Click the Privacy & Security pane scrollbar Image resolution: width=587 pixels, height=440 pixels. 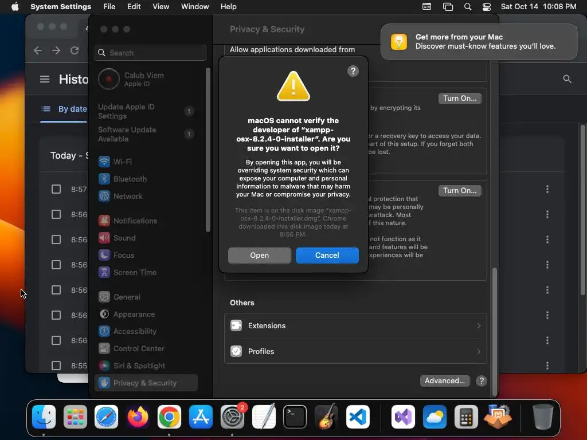[495, 331]
